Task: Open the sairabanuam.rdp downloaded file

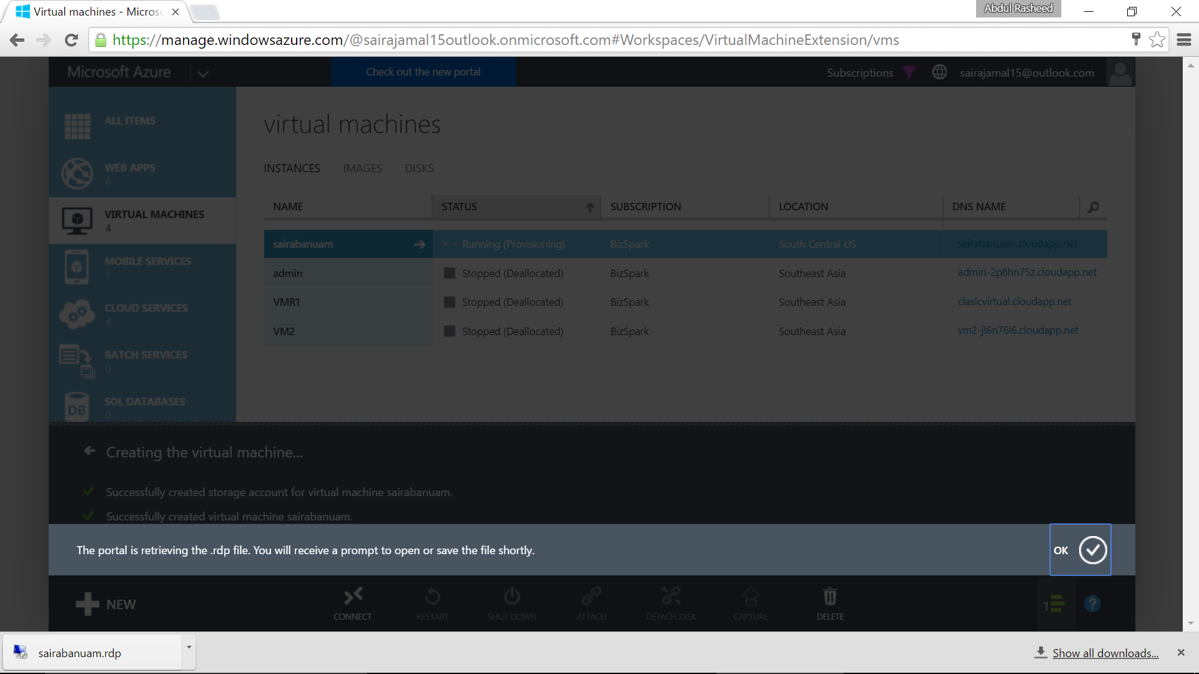Action: point(92,653)
